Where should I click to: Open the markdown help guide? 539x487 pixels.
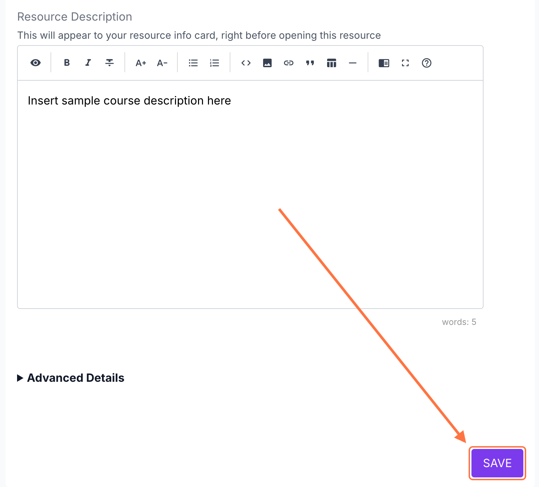coord(427,63)
